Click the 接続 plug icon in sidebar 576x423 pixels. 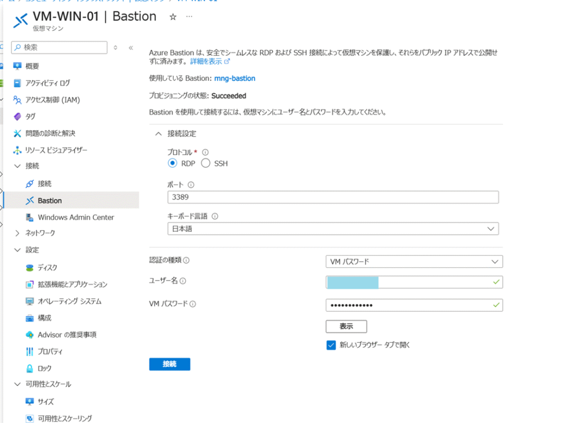pyautogui.click(x=30, y=184)
